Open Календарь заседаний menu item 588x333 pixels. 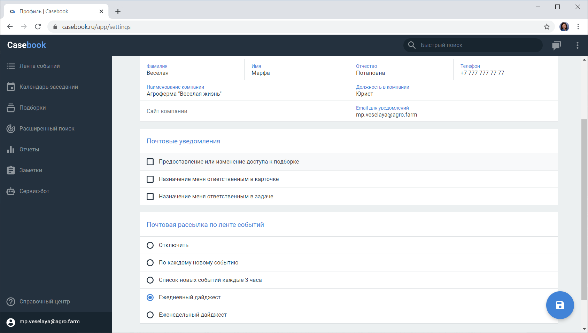(x=56, y=87)
